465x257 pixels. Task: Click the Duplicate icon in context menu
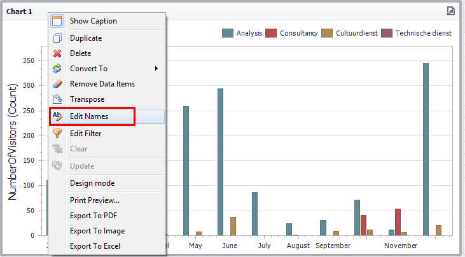pos(57,38)
